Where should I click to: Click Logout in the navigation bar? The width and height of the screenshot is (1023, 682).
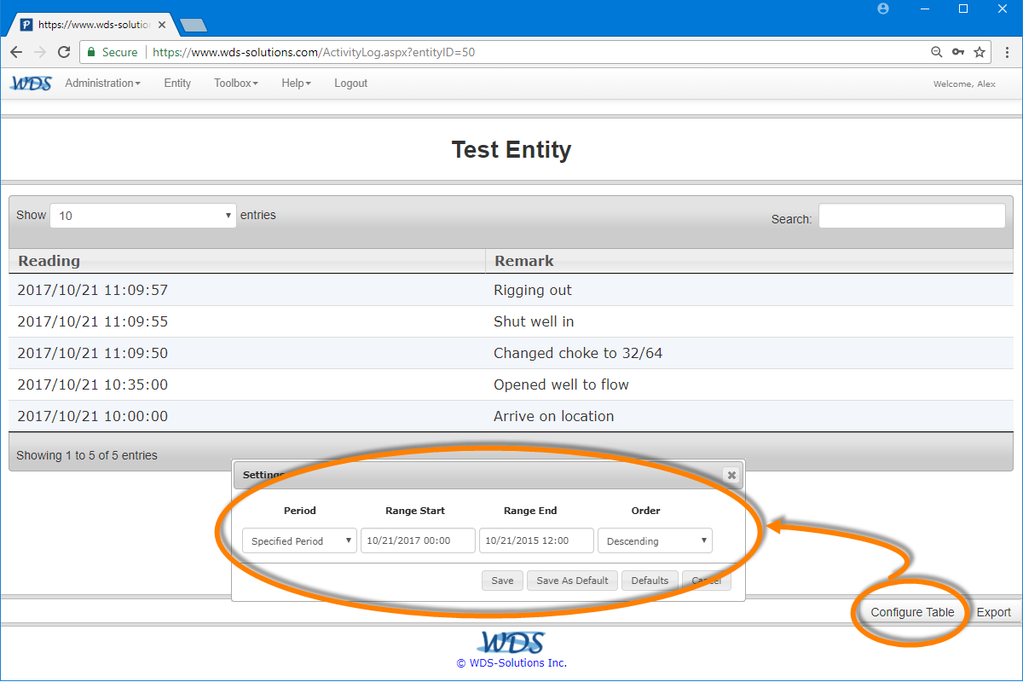click(x=350, y=84)
